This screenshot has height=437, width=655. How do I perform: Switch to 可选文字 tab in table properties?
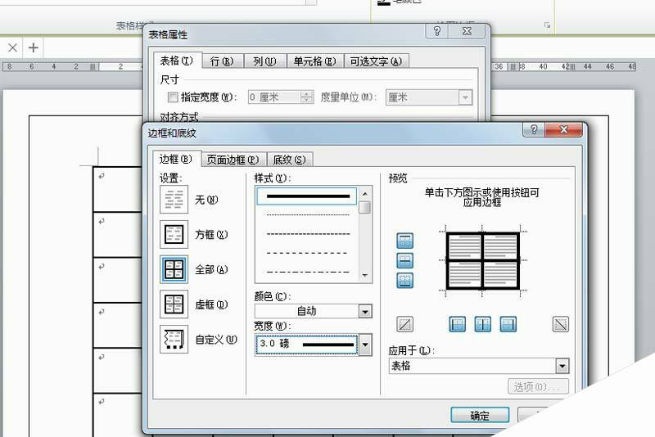pos(376,61)
